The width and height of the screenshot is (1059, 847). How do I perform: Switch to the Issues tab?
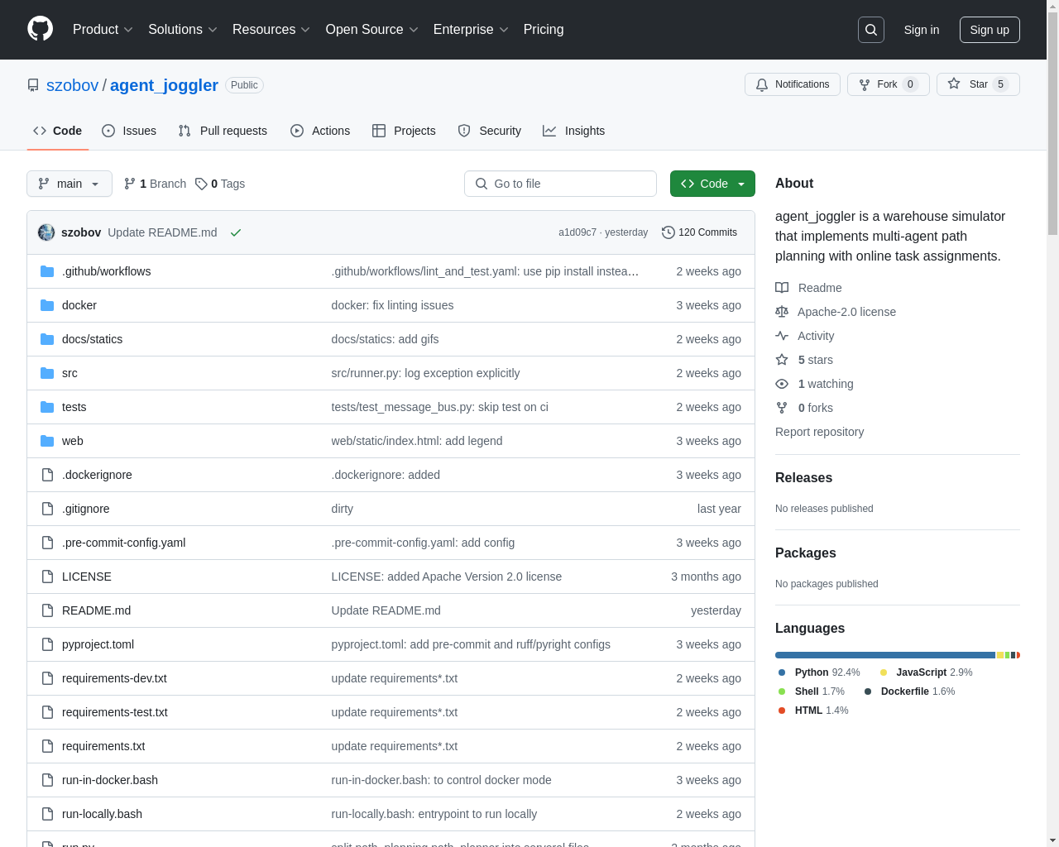129,131
